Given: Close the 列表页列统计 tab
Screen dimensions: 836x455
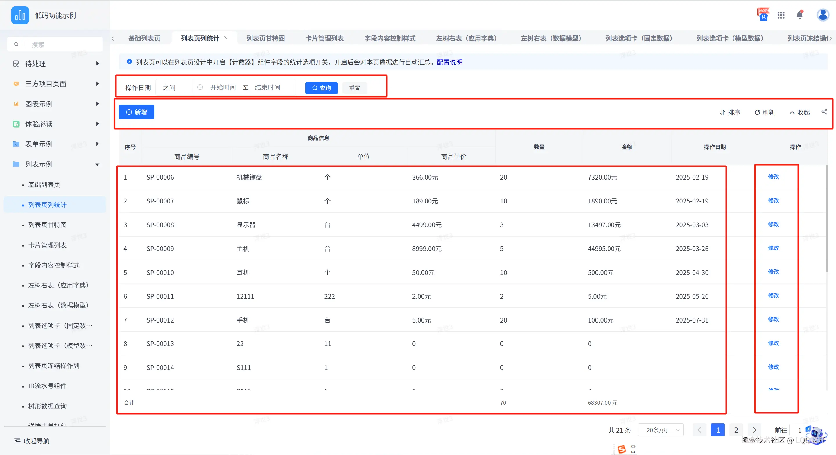Looking at the screenshot, I should [x=226, y=38].
